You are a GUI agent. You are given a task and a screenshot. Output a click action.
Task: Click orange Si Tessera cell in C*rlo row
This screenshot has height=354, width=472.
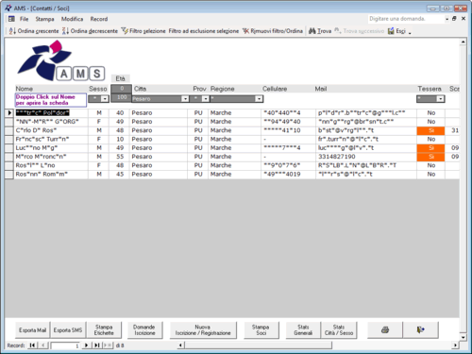pos(430,130)
